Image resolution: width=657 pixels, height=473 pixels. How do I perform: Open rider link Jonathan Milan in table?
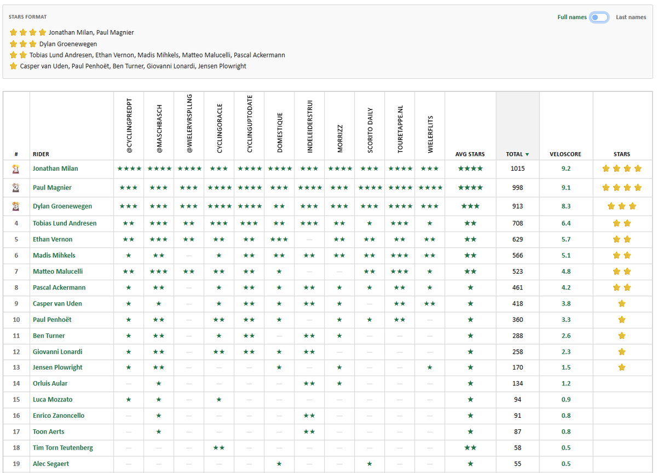[55, 169]
